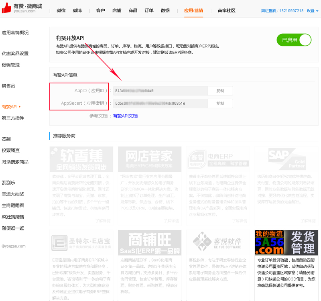This screenshot has width=321, height=301.
Task: Open the 有赞API文档 link
Action: (125, 116)
